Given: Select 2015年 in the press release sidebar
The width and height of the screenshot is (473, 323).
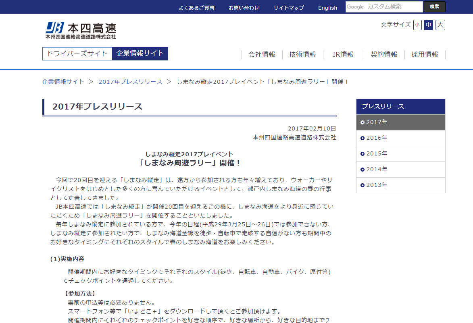Looking at the screenshot, I should pyautogui.click(x=400, y=154).
